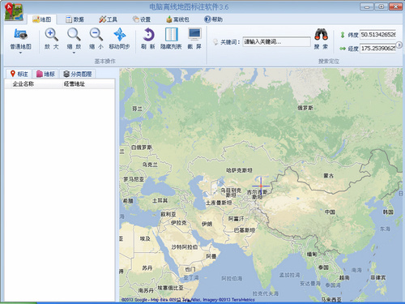
Task: Maximize the application window
Action: point(381,6)
